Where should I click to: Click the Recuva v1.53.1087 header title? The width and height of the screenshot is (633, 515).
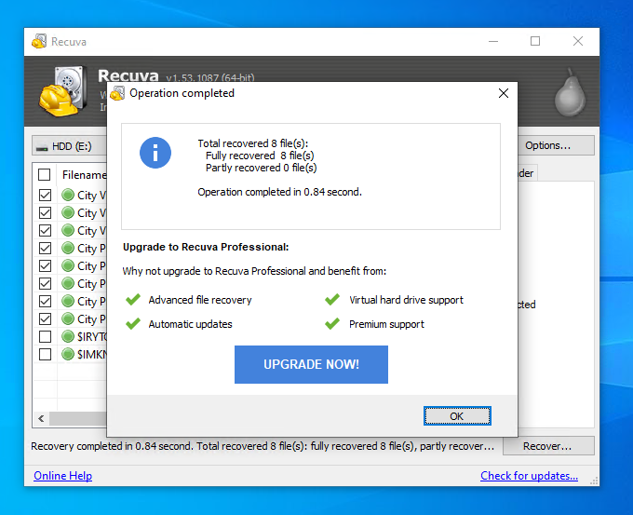coord(176,75)
